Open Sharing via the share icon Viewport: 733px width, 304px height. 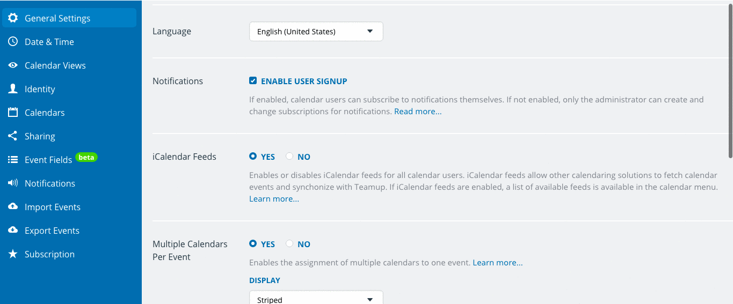point(12,136)
